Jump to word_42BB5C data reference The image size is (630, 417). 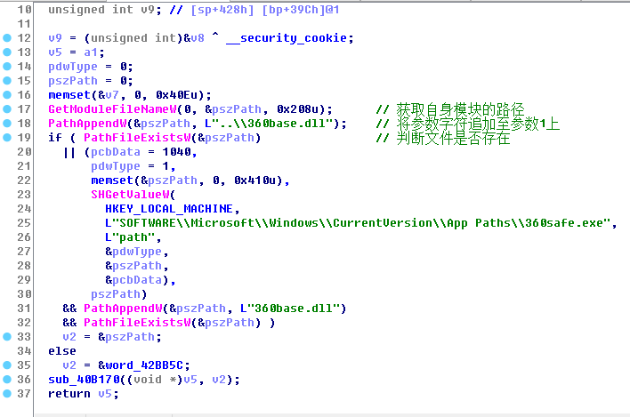(x=144, y=365)
